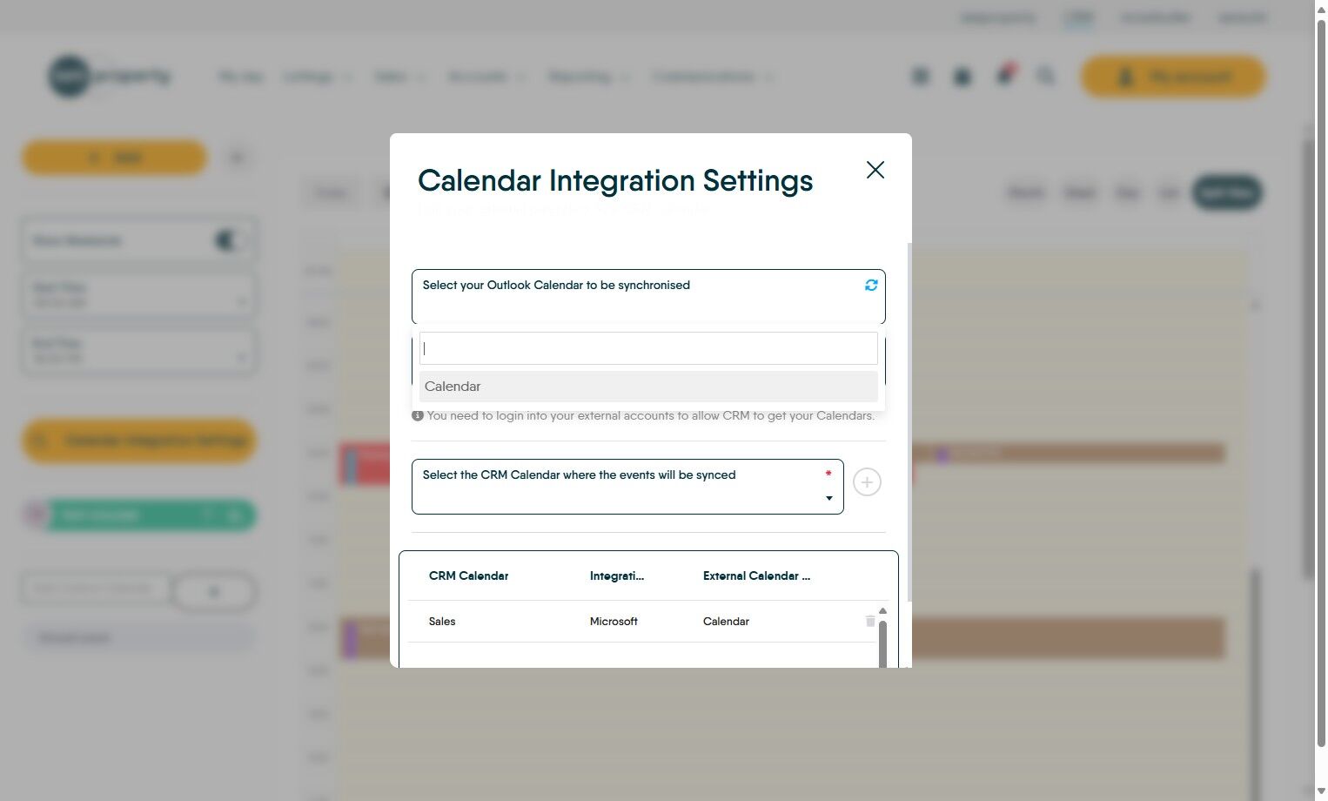1328x801 pixels.
Task: Open the My account button
Action: click(x=1173, y=77)
